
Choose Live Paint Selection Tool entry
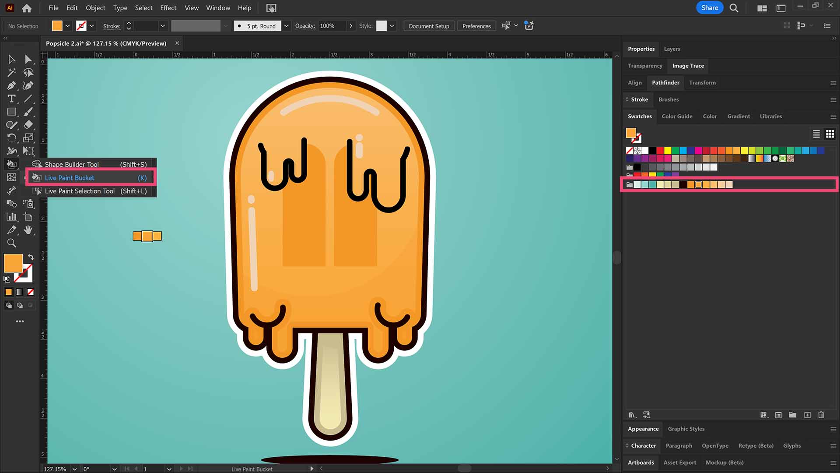point(91,191)
